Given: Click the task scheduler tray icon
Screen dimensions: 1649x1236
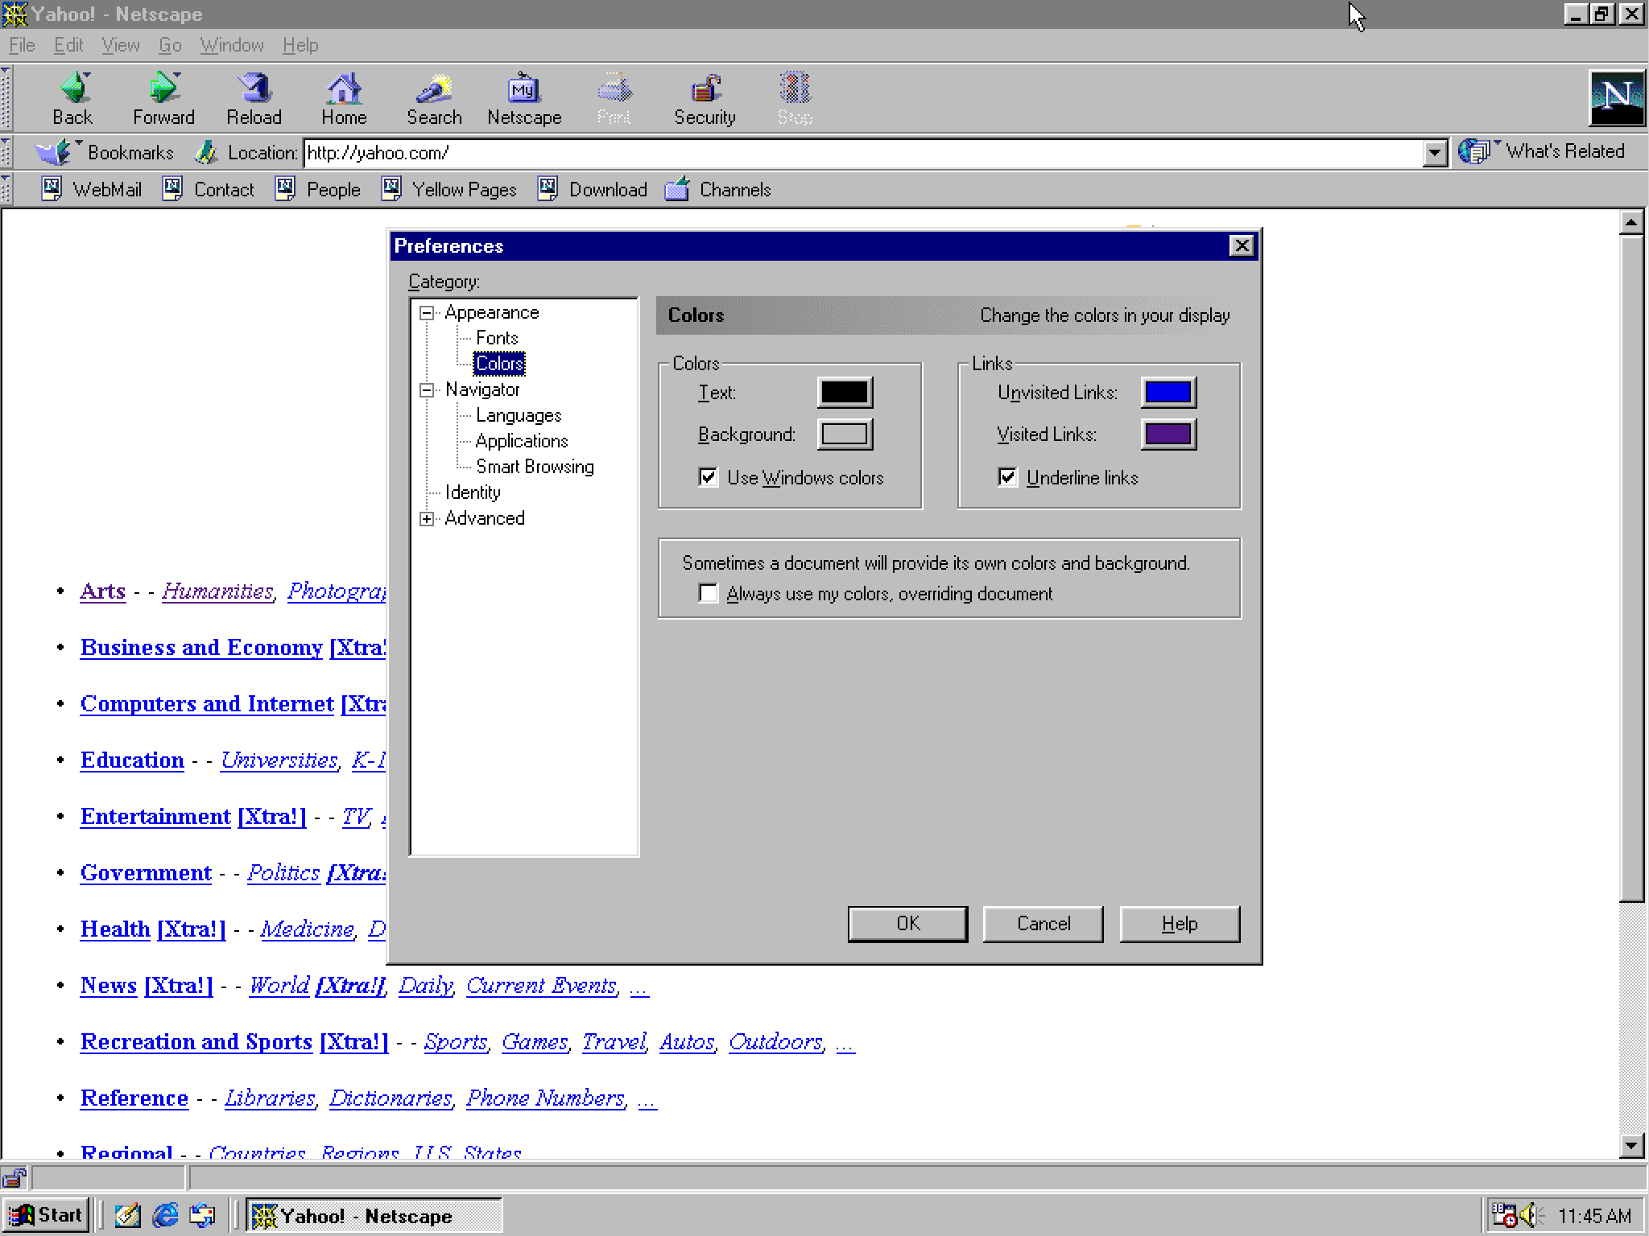Looking at the screenshot, I should (1503, 1215).
